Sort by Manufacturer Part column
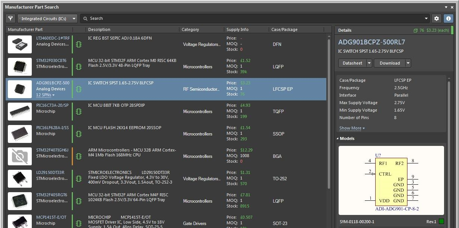The height and width of the screenshot is (228, 459). [25, 29]
